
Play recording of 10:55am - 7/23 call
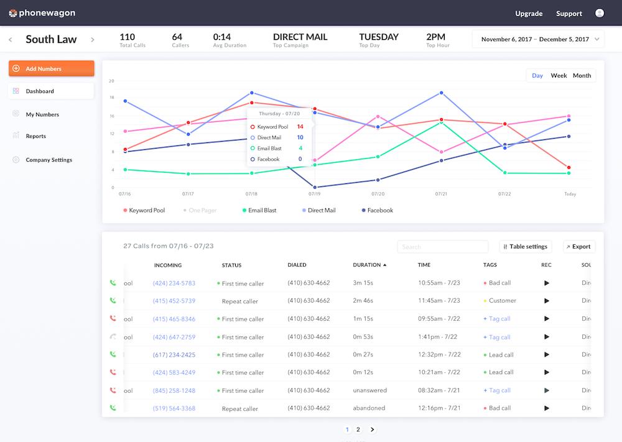547,283
